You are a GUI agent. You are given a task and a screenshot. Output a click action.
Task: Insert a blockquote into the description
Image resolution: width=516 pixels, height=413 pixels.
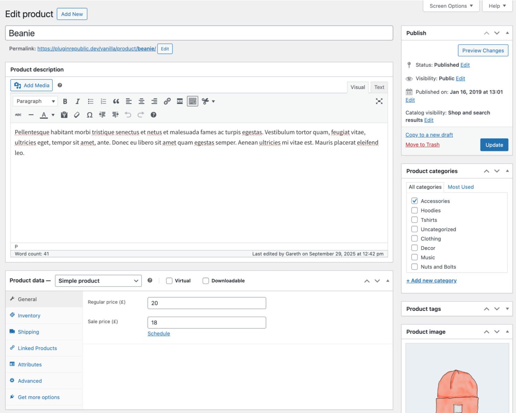116,101
